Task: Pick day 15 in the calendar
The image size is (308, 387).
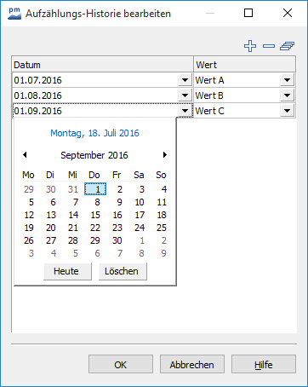Action: [95, 215]
